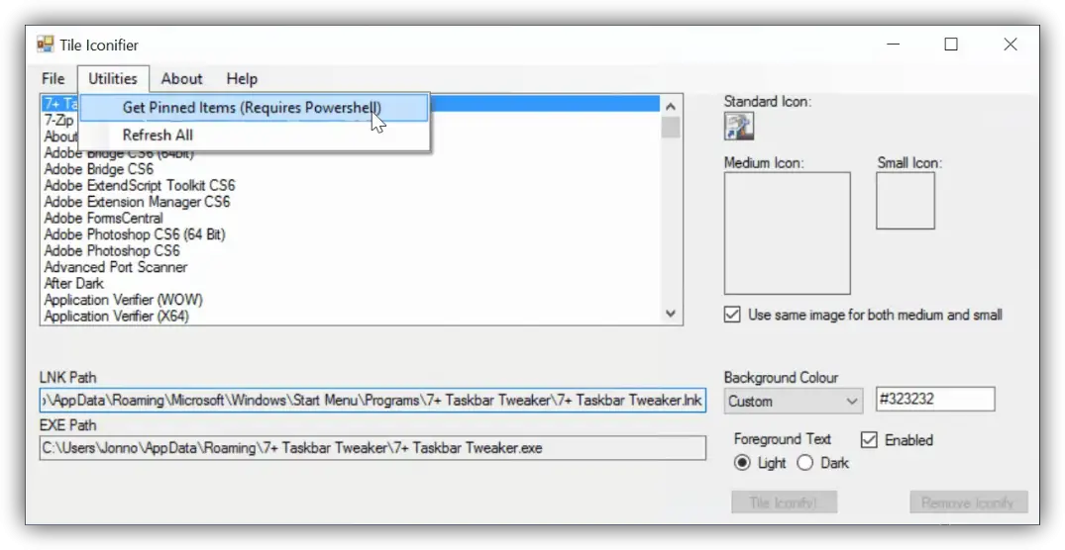1065x550 pixels.
Task: Click the Remove Iconify button
Action: pos(968,503)
